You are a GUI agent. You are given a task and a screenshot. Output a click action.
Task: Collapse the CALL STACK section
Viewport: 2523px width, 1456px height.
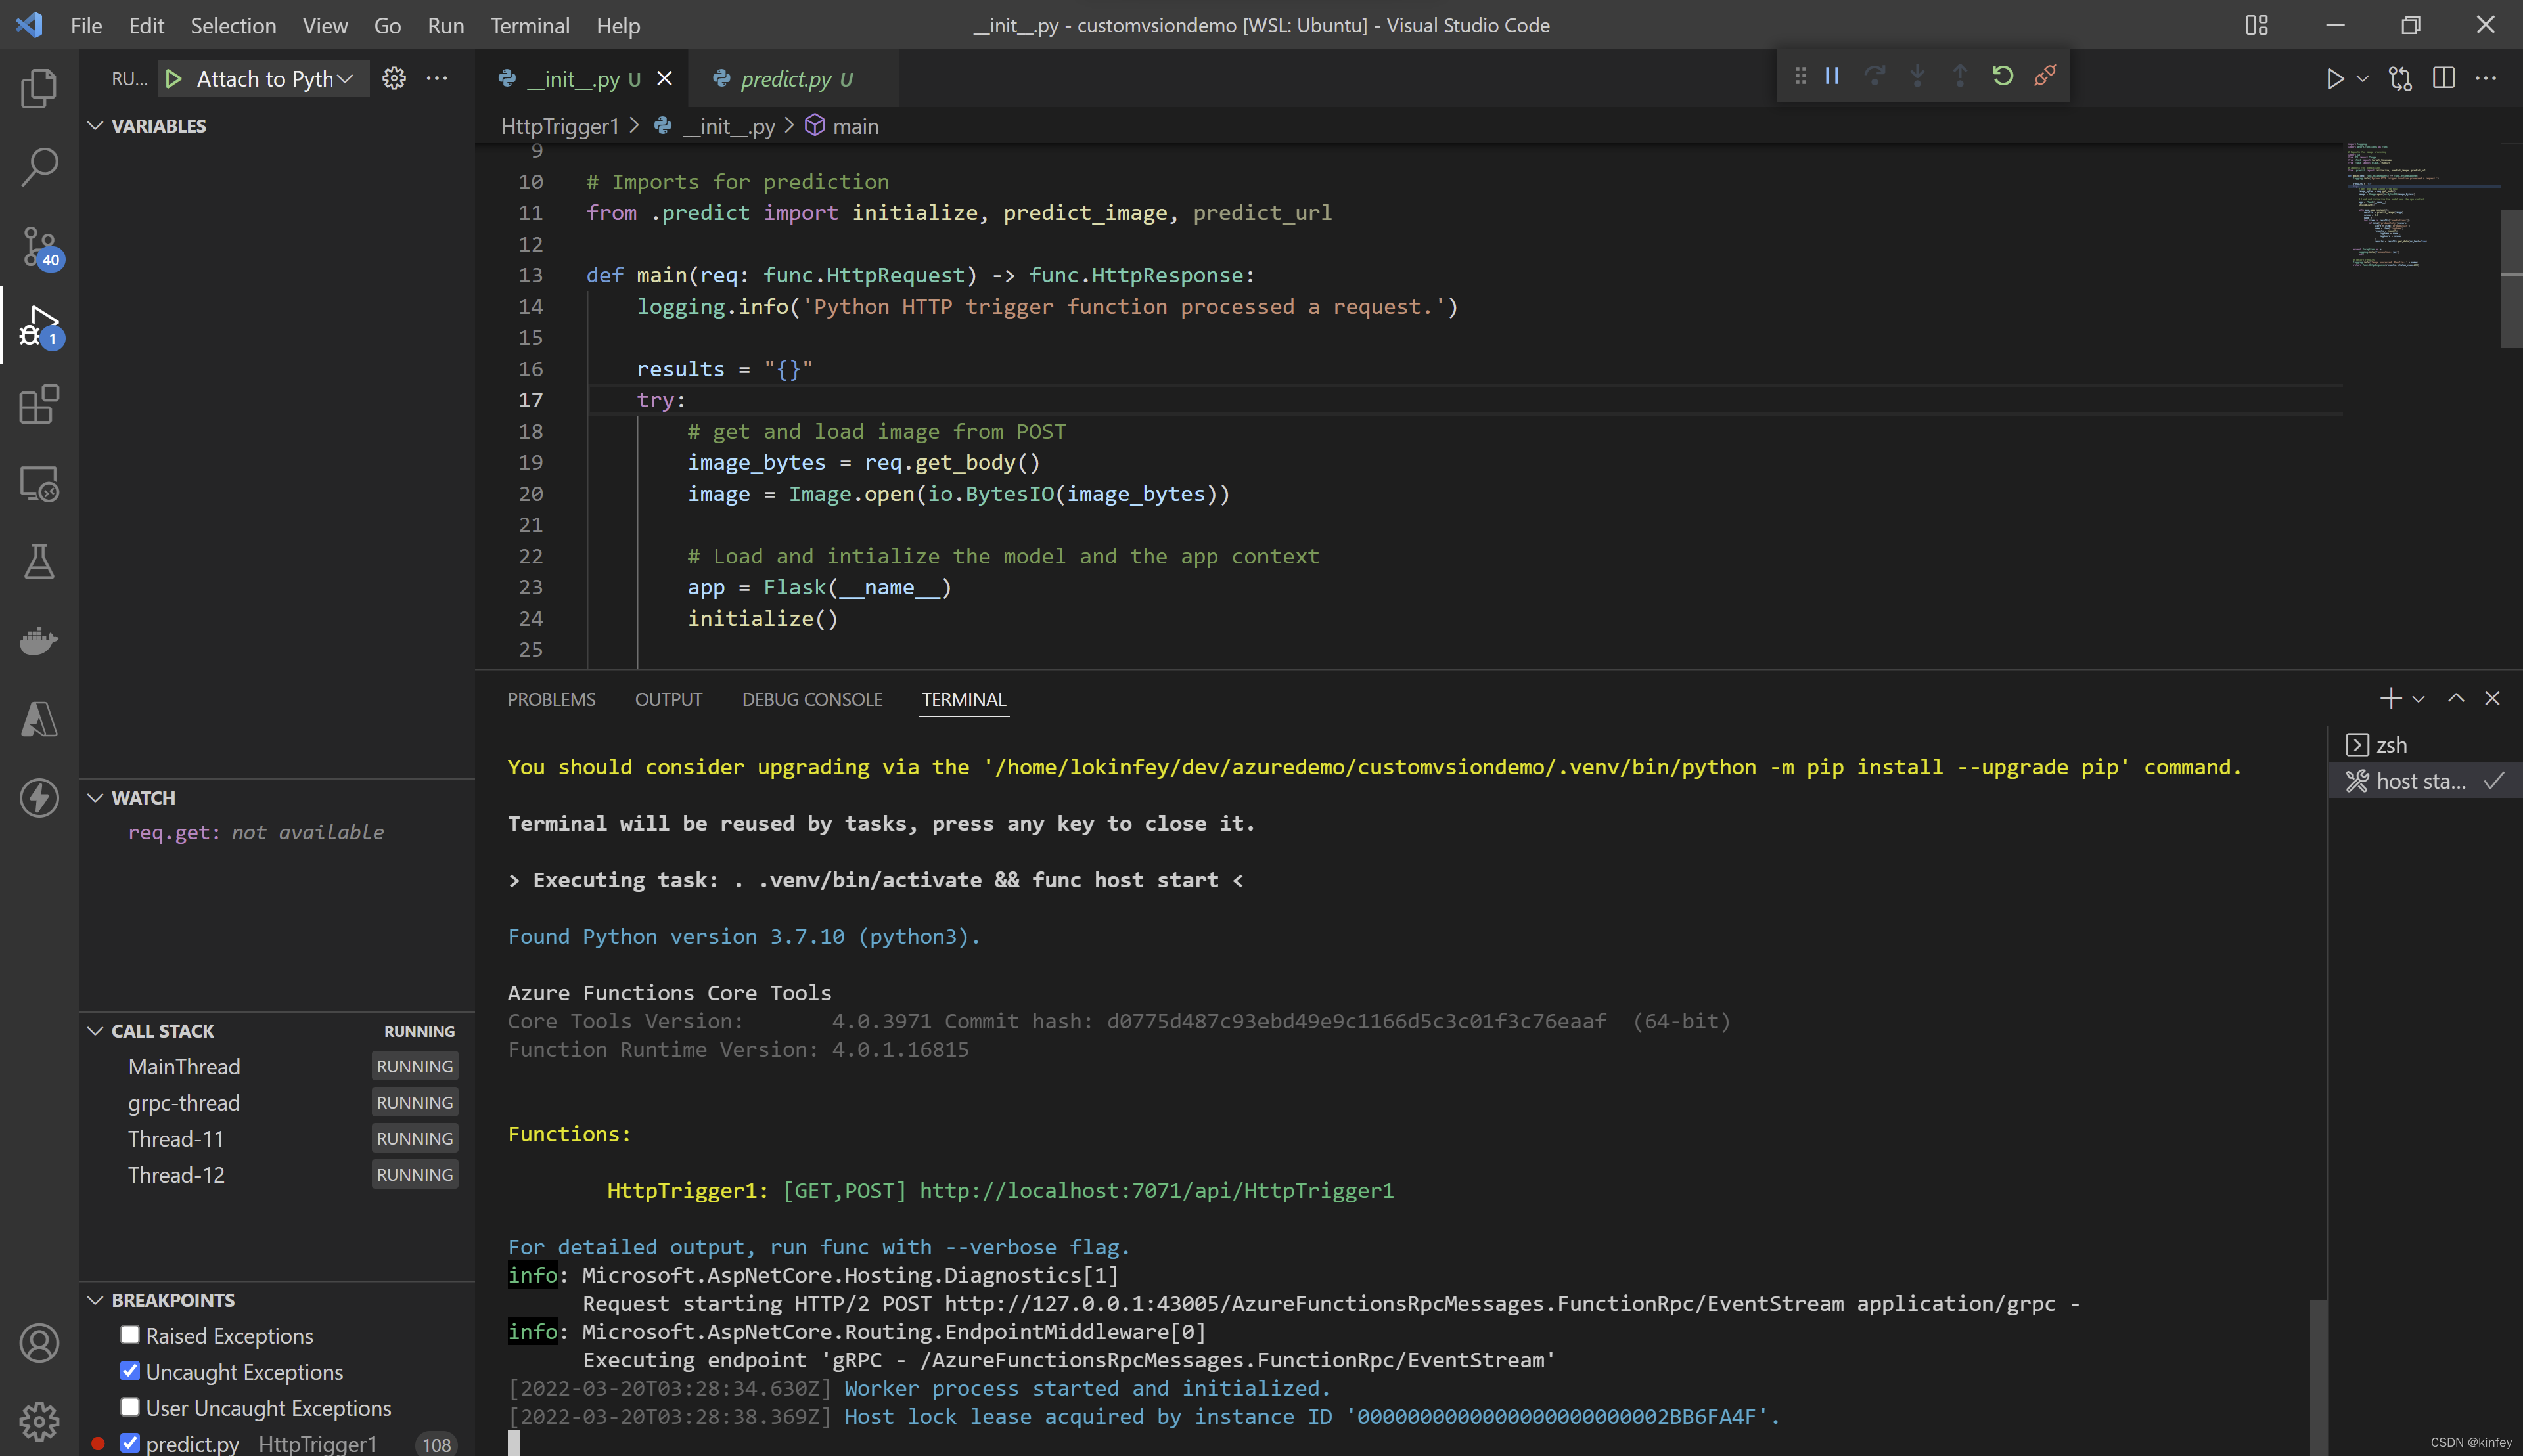pos(96,1031)
